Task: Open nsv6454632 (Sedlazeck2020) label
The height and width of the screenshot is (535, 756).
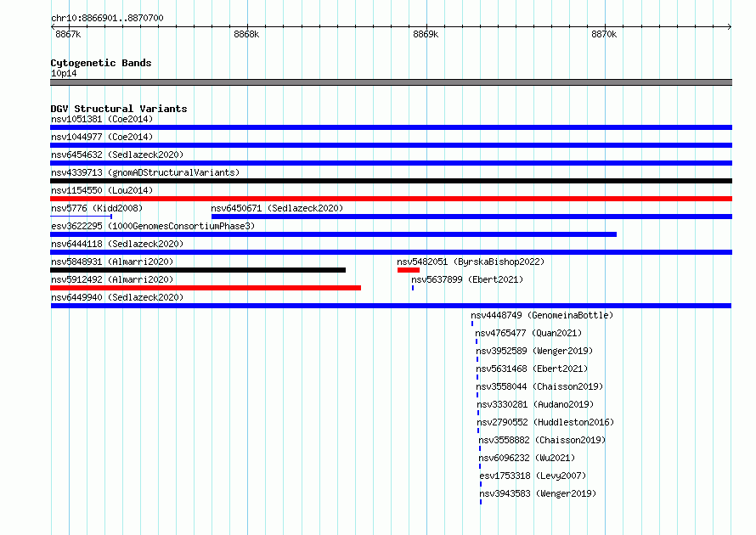Action: (x=117, y=155)
